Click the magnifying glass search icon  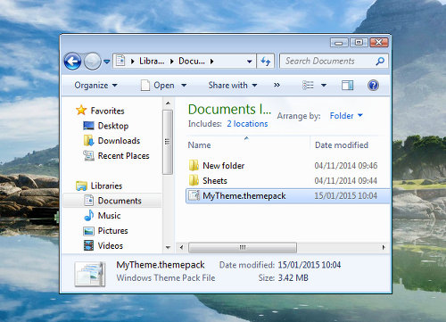(380, 62)
